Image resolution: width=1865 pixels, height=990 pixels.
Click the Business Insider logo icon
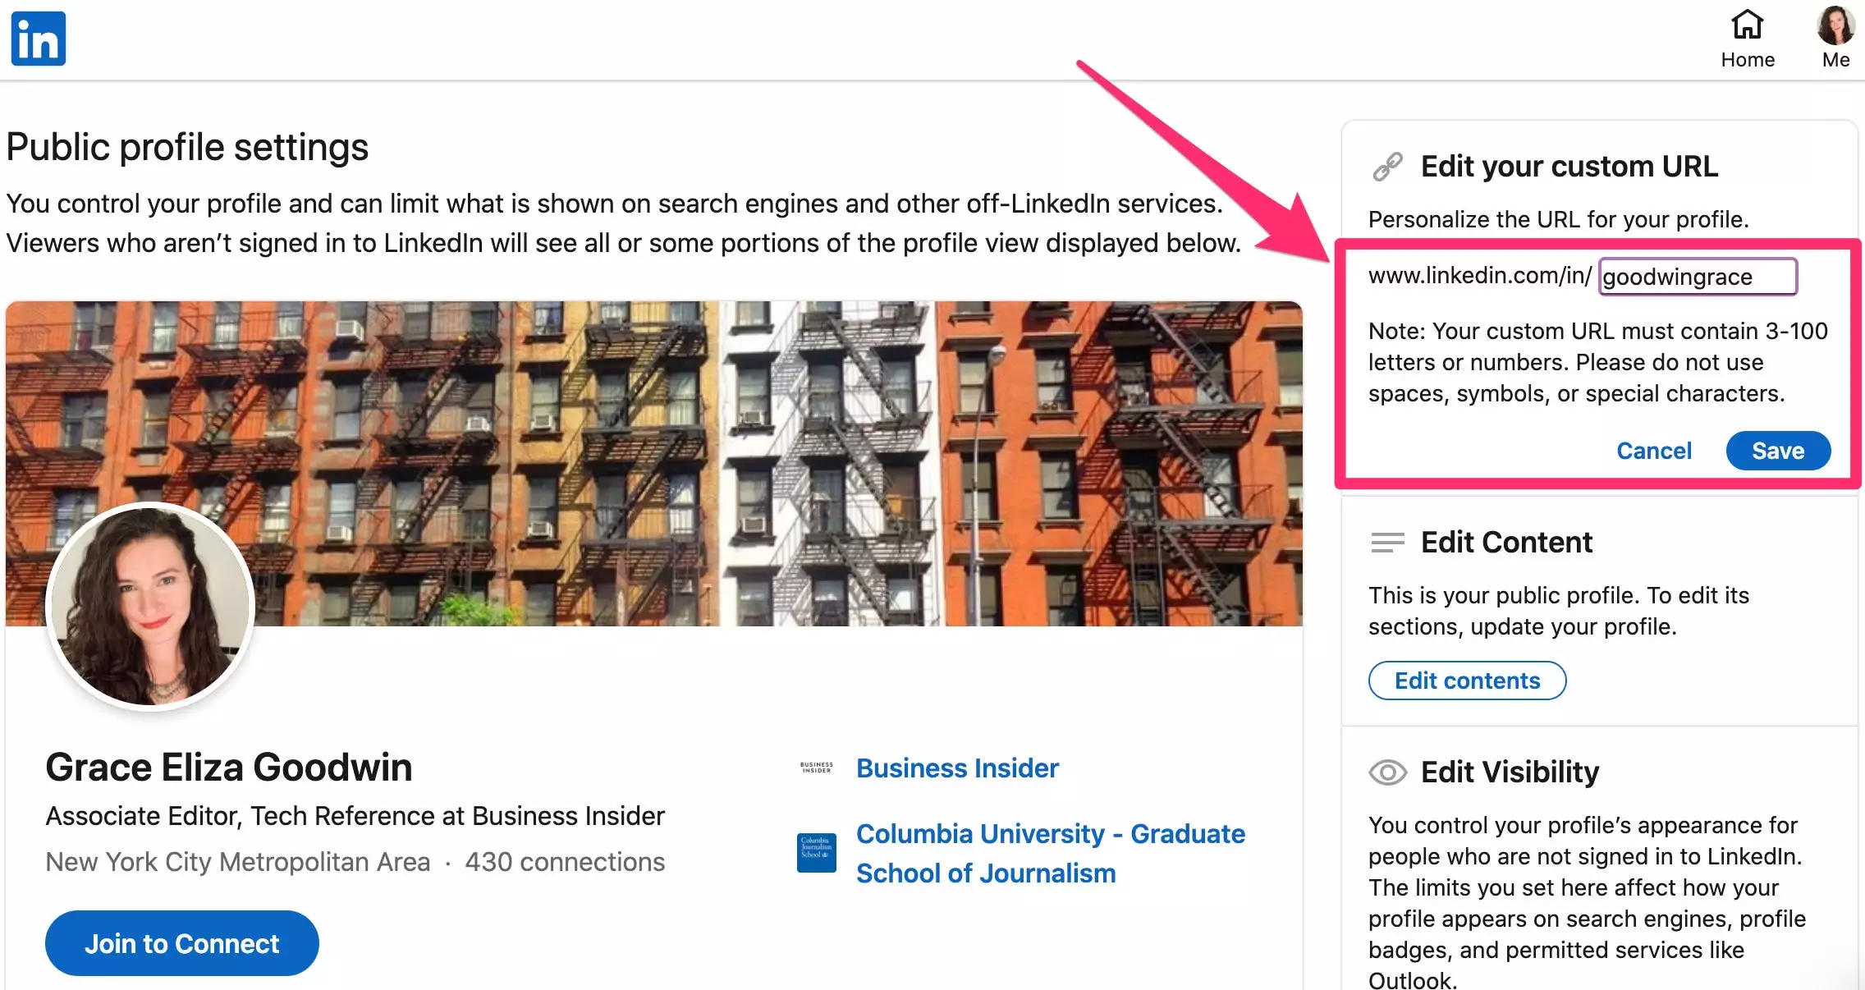[816, 768]
